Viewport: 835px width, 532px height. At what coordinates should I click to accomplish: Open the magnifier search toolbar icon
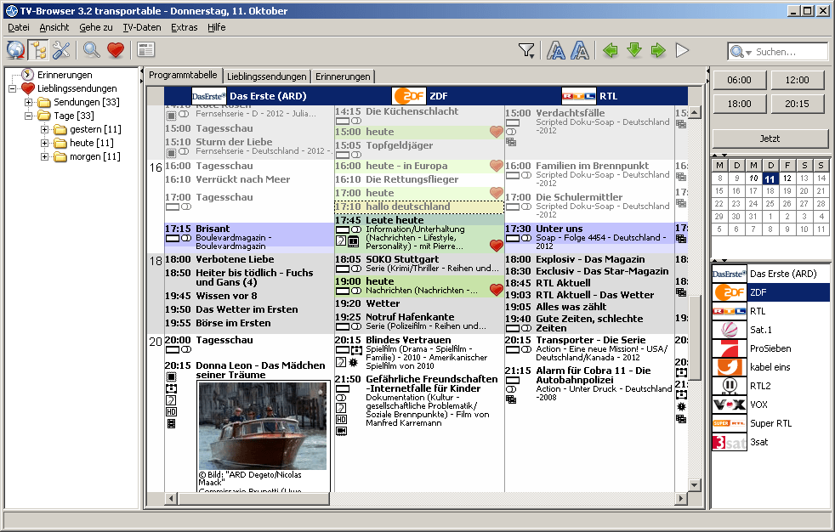point(92,50)
